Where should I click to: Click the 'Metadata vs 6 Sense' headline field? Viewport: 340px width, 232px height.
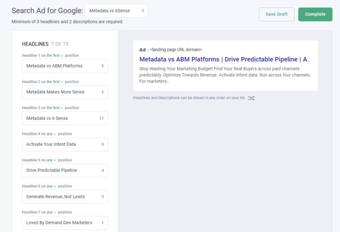65,118
